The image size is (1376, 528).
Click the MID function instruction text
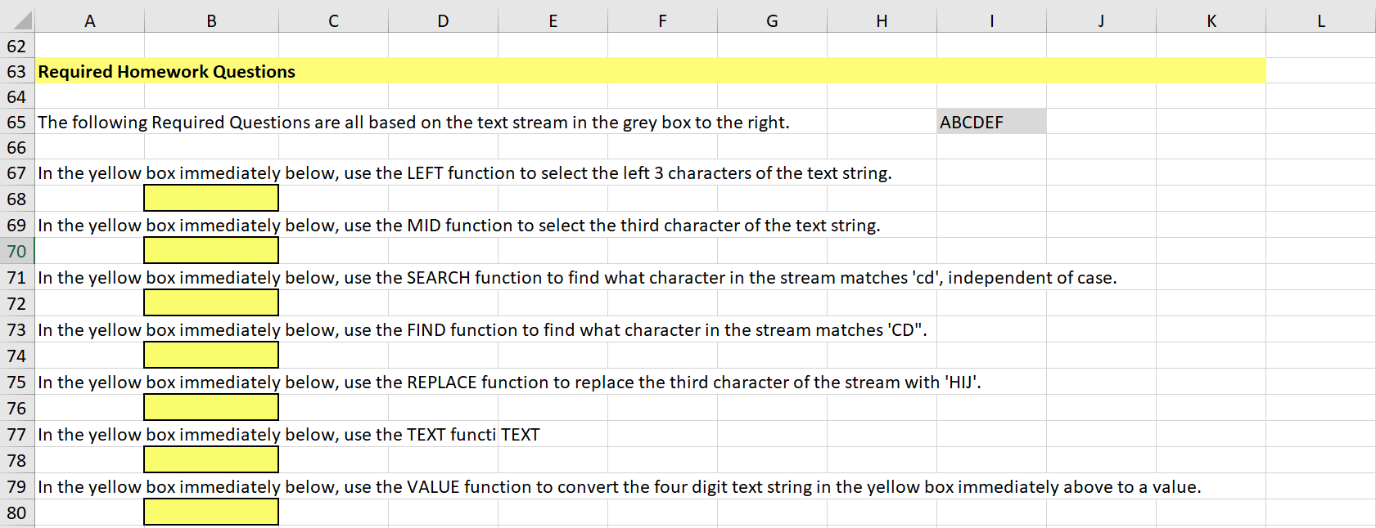click(458, 225)
